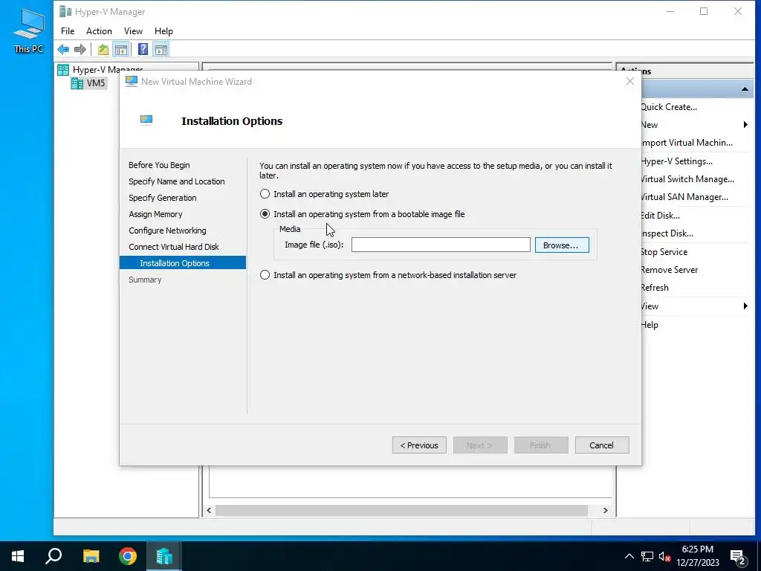The image size is (761, 571).
Task: Click Quick Create... in the Actions pane
Action: tap(669, 107)
